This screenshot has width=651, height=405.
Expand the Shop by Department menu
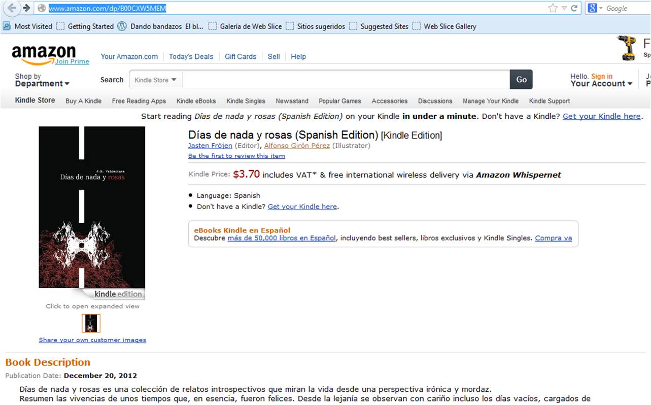(42, 80)
